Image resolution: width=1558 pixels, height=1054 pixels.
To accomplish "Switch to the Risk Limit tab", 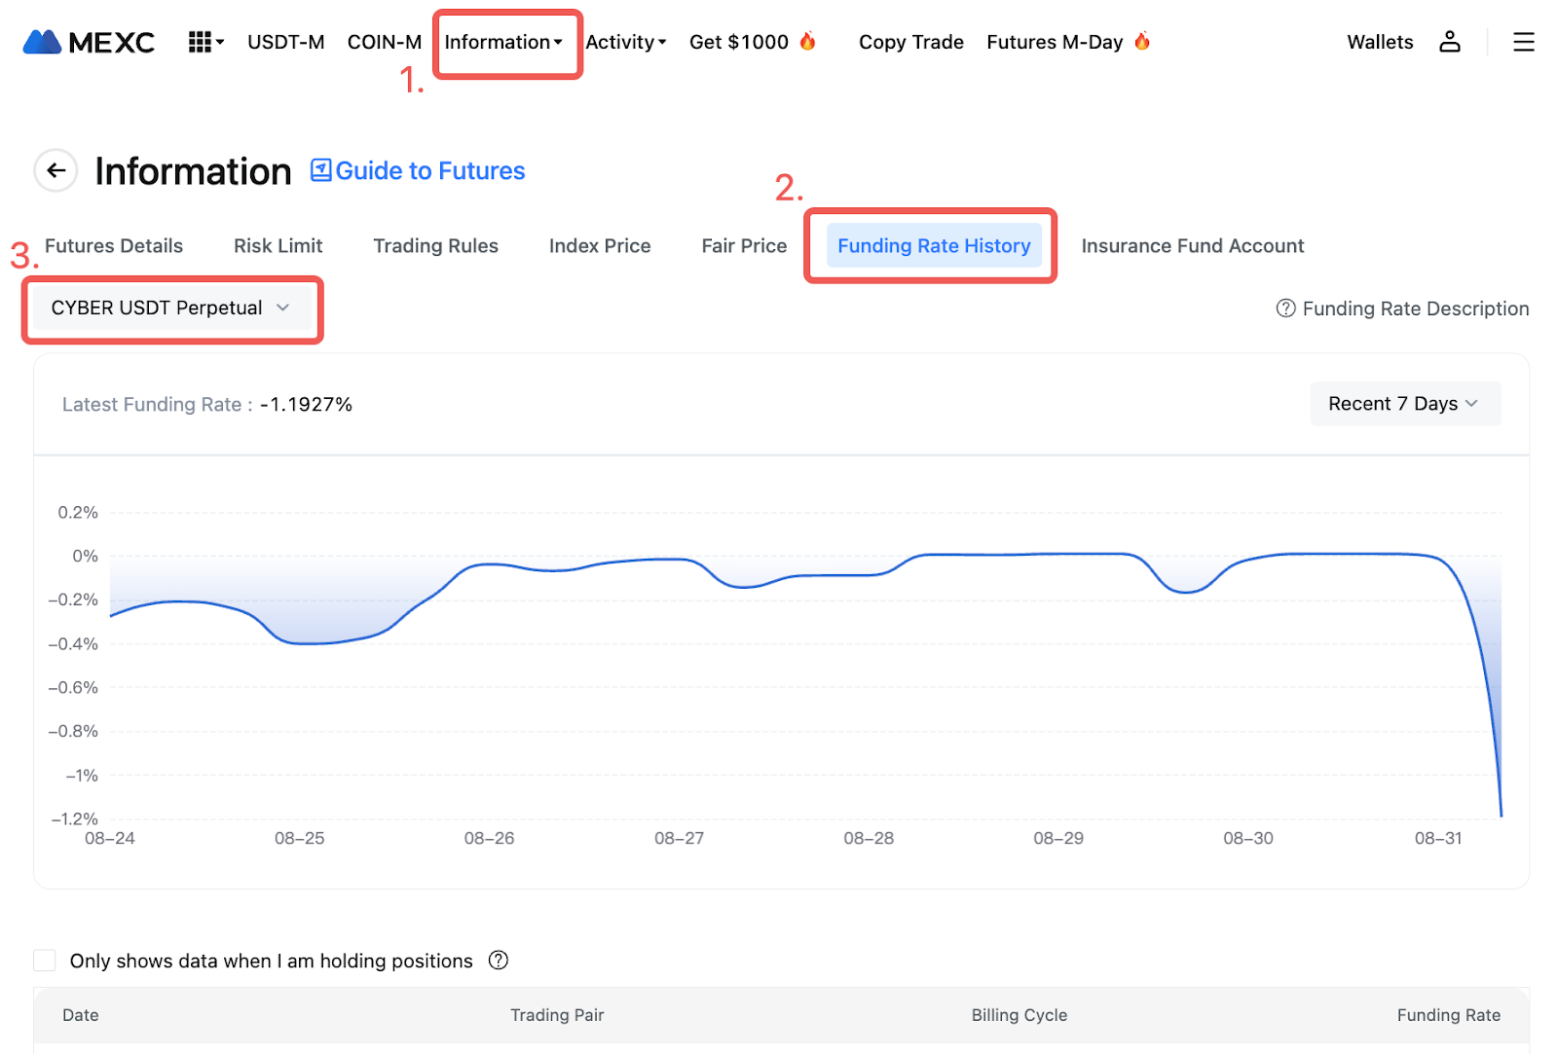I will point(278,246).
